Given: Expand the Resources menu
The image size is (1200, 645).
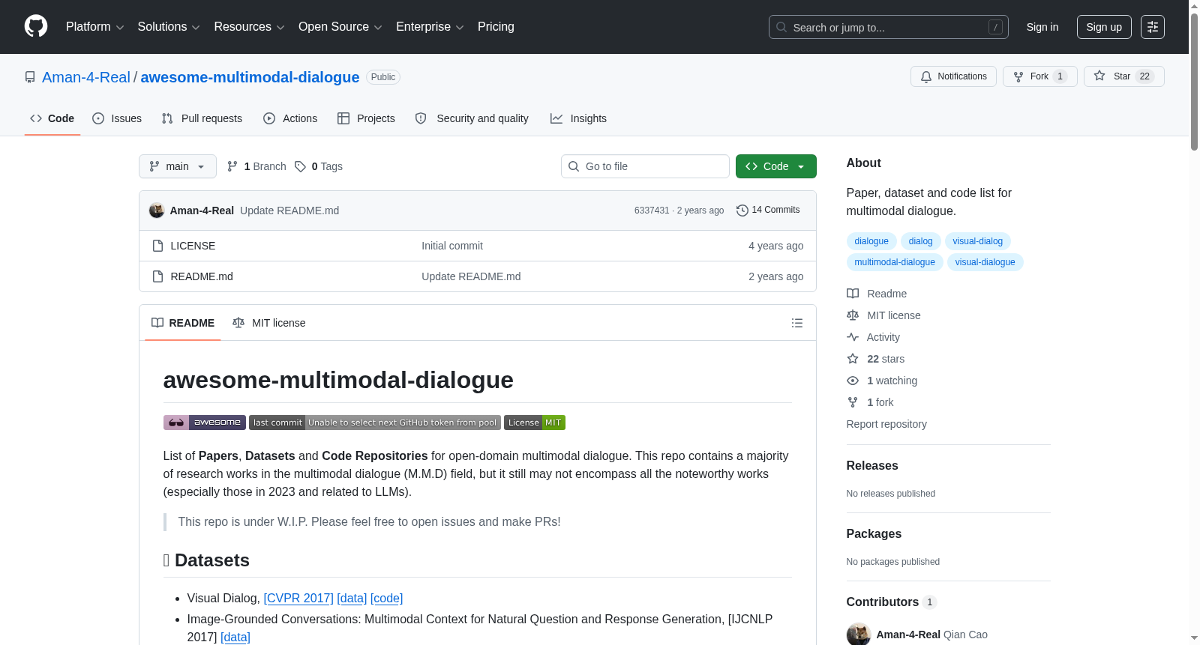Looking at the screenshot, I should [x=249, y=27].
